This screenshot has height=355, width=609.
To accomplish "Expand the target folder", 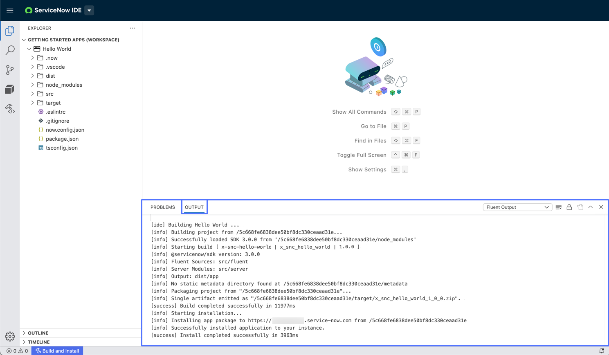I will click(33, 103).
